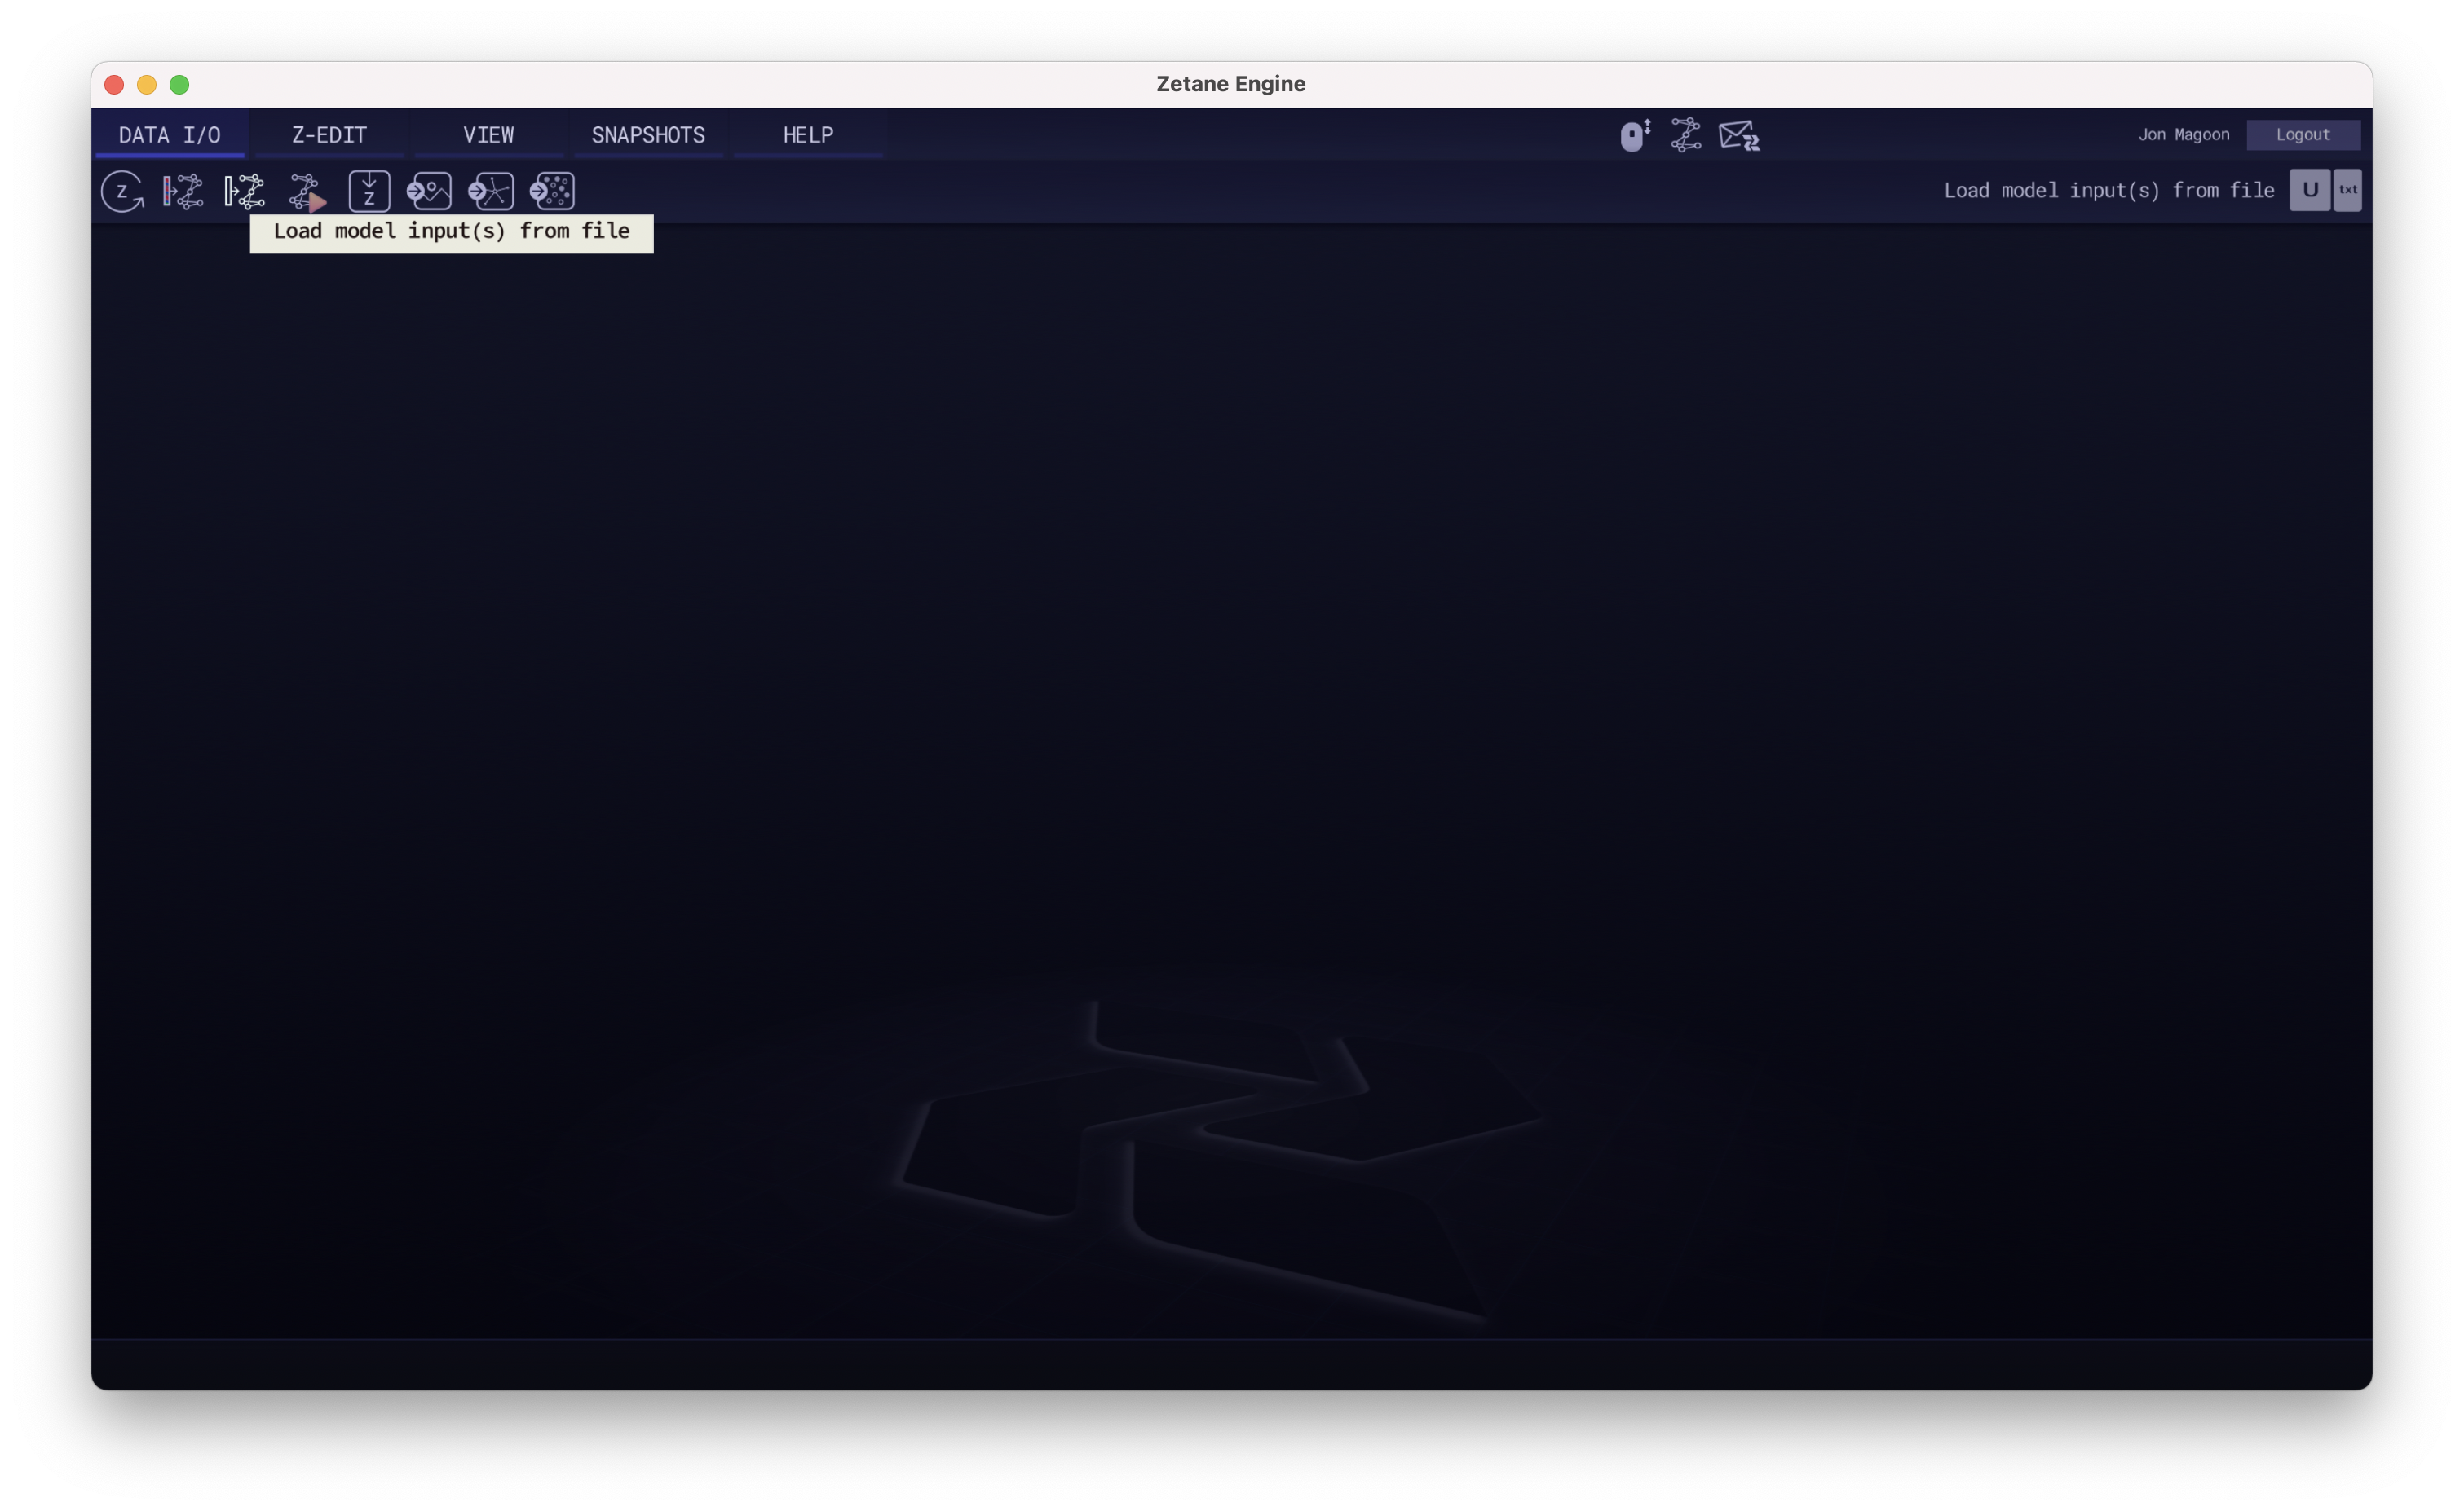Image resolution: width=2464 pixels, height=1511 pixels.
Task: Open the HELP tab
Action: (x=808, y=135)
